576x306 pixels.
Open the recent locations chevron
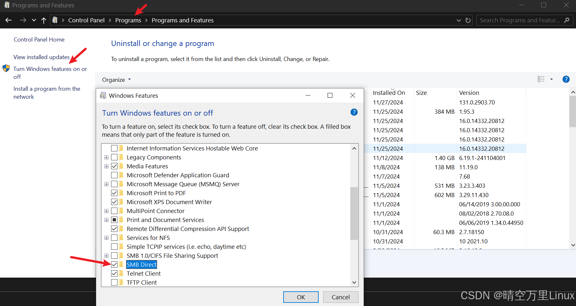(34, 20)
